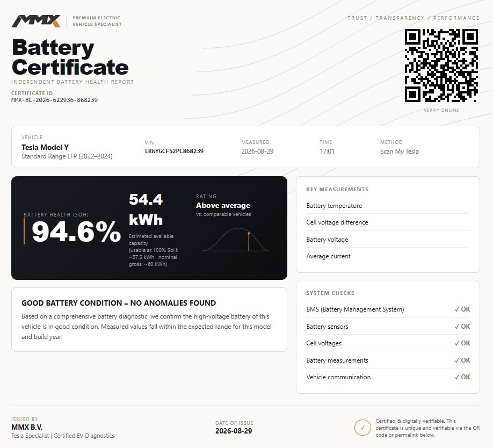493x448 pixels.
Task: Click Premium Electric Vehicle Specialist tagline
Action: [x=97, y=21]
